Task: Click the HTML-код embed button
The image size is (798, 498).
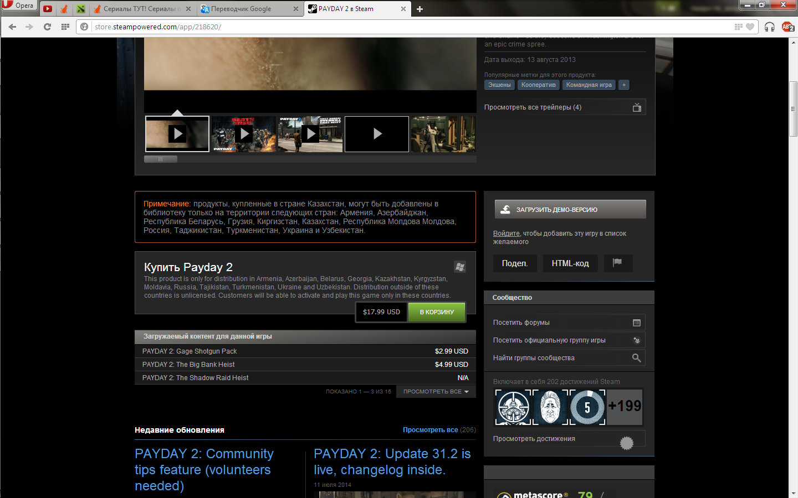Action: [570, 263]
